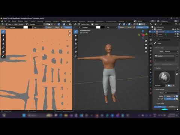Open the Window menu
This screenshot has width=180, height=135.
pos(20,21)
